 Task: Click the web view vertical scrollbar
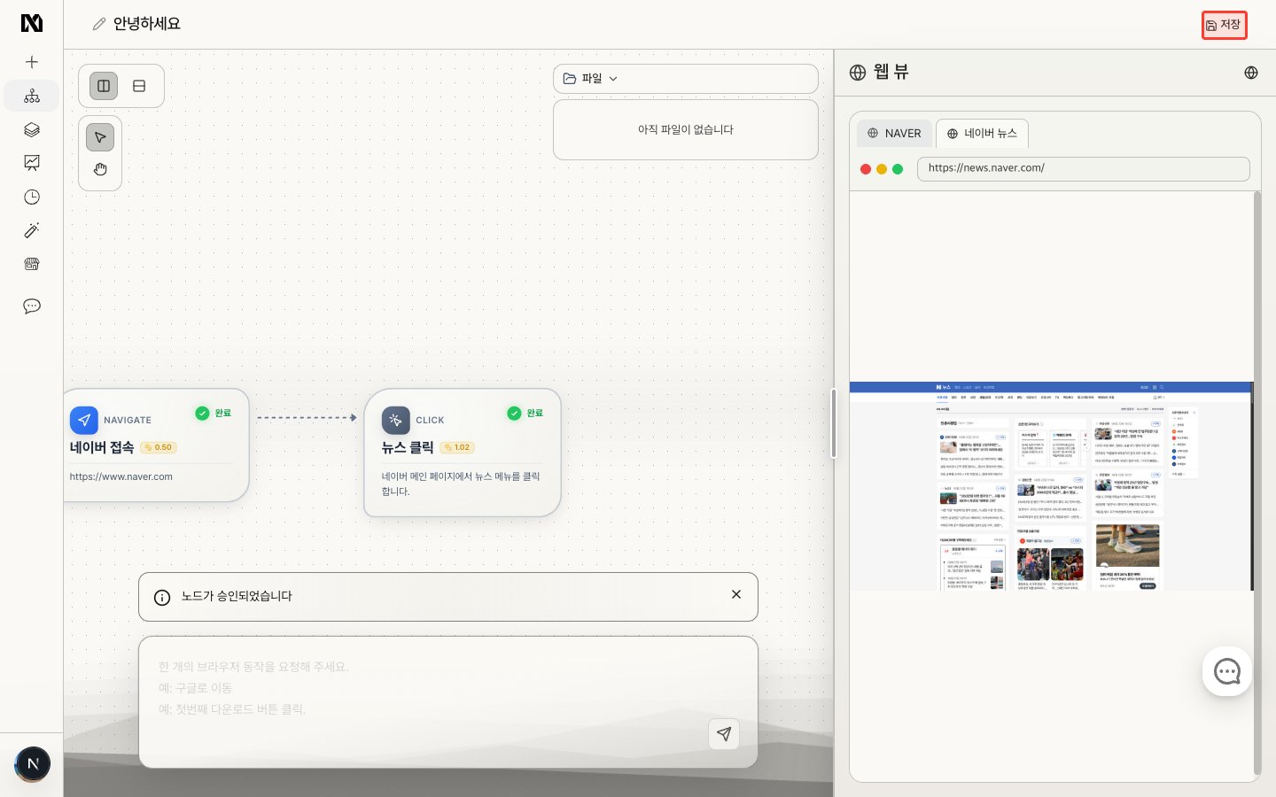tap(1257, 483)
